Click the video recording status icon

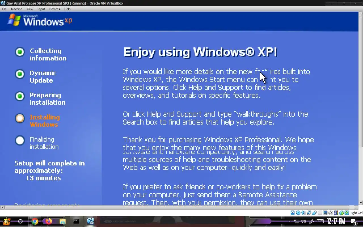tap(331, 213)
